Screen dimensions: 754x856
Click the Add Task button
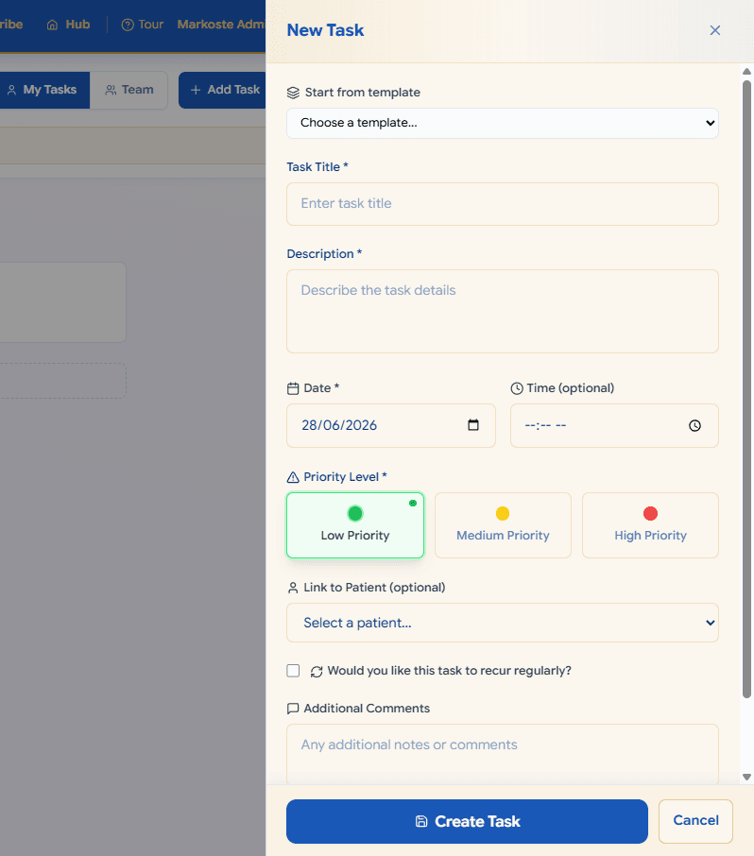223,90
